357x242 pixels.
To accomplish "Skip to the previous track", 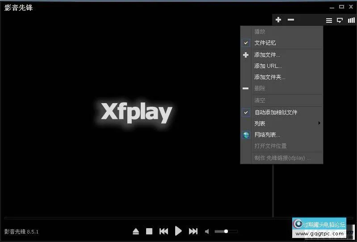I will pos(164,231).
